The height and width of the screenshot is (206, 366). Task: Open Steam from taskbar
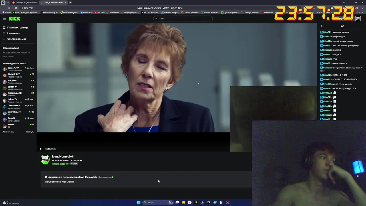(202, 203)
